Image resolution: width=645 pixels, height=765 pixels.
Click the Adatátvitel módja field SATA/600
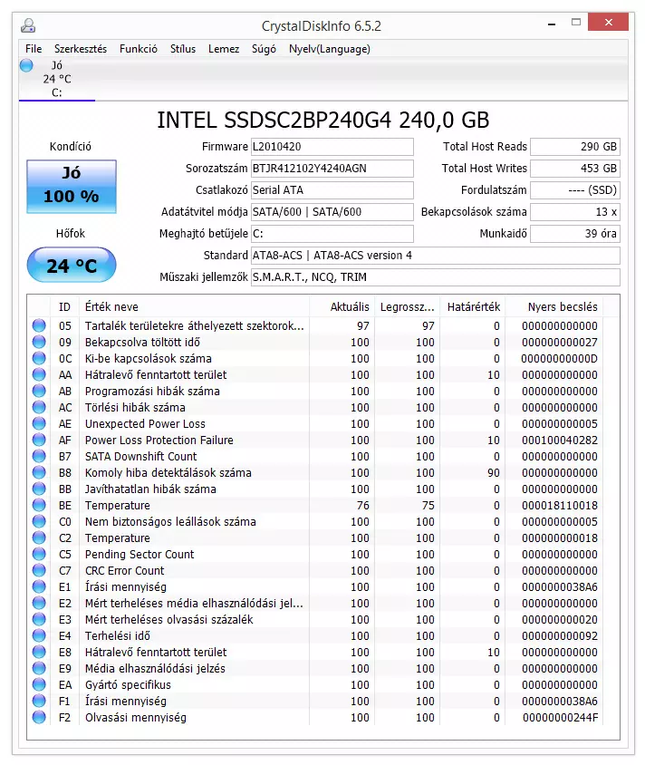point(332,212)
